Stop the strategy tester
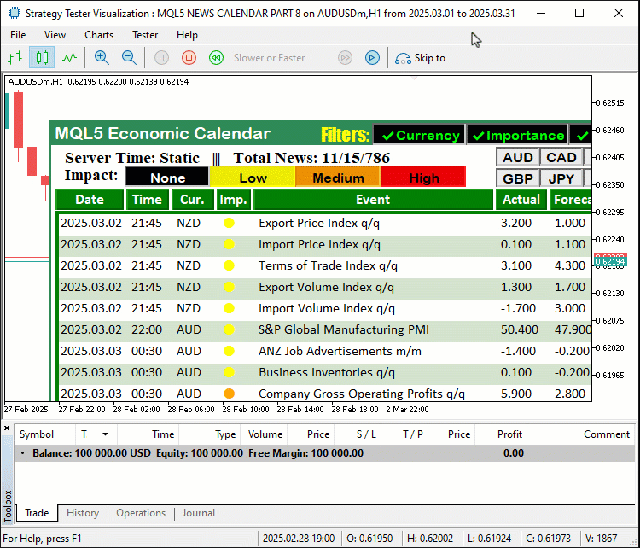Image resolution: width=640 pixels, height=548 pixels. click(189, 57)
